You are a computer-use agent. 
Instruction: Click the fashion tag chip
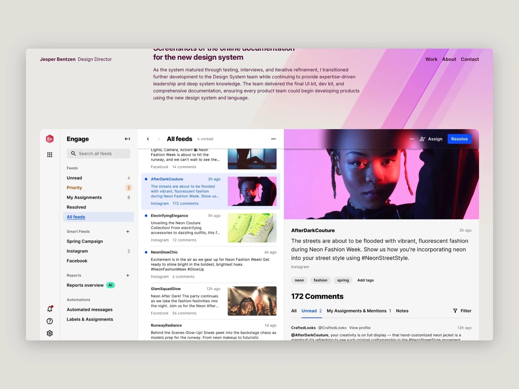coord(320,280)
